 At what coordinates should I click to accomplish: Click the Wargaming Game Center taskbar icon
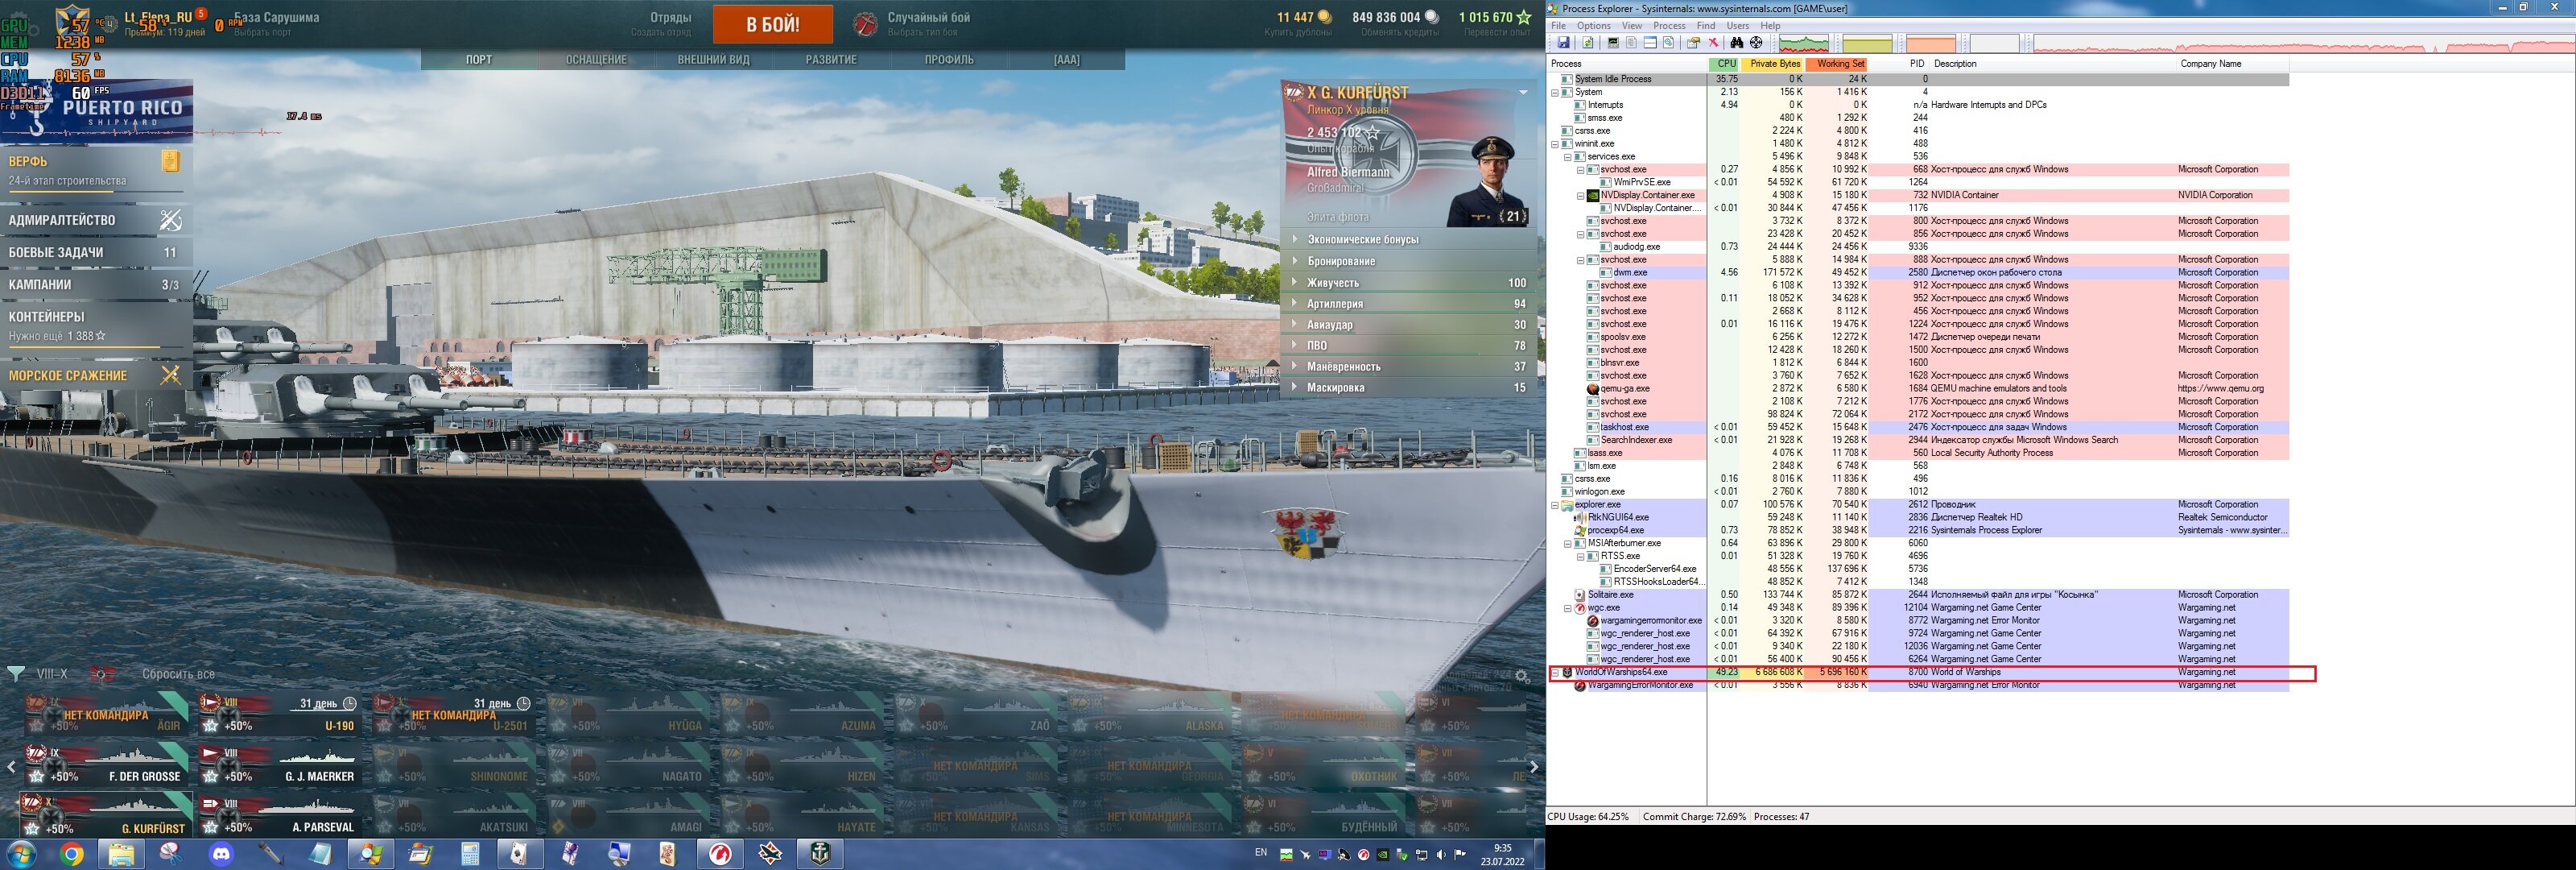pyautogui.click(x=720, y=854)
